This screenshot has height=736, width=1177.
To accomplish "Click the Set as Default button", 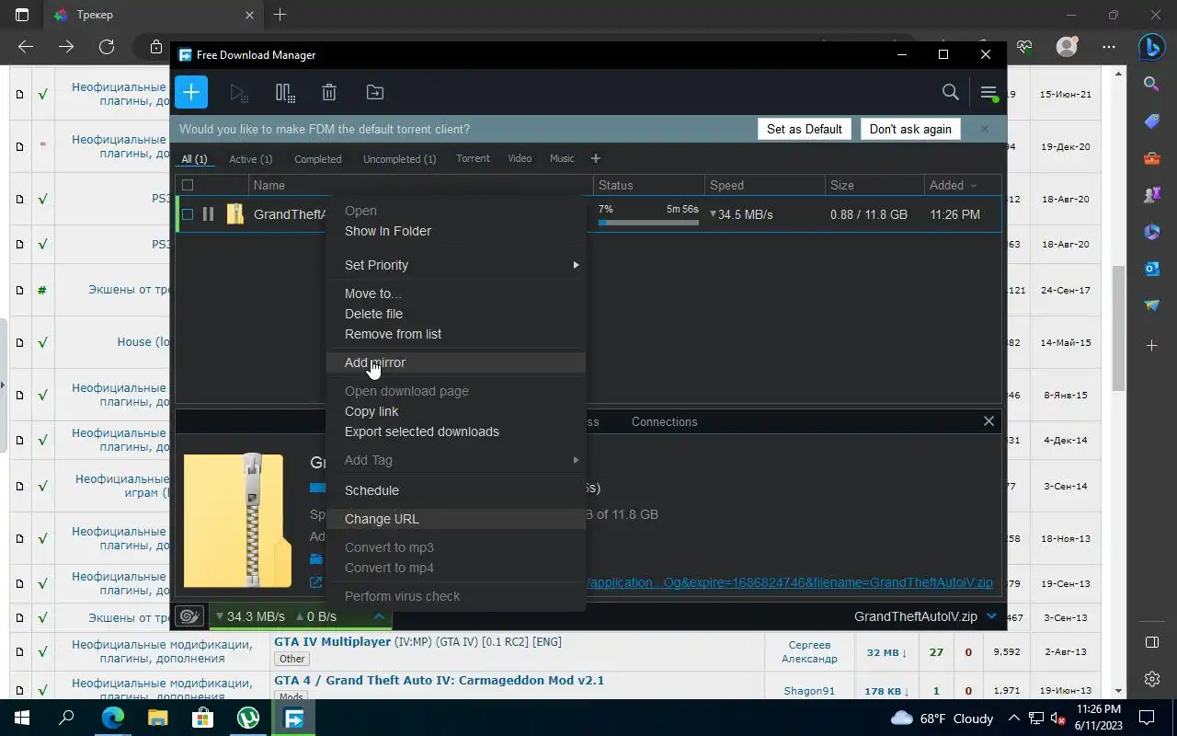I will click(x=805, y=129).
